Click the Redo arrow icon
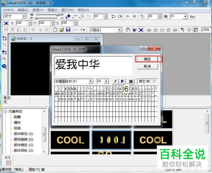212x173 pixels. (x=83, y=30)
